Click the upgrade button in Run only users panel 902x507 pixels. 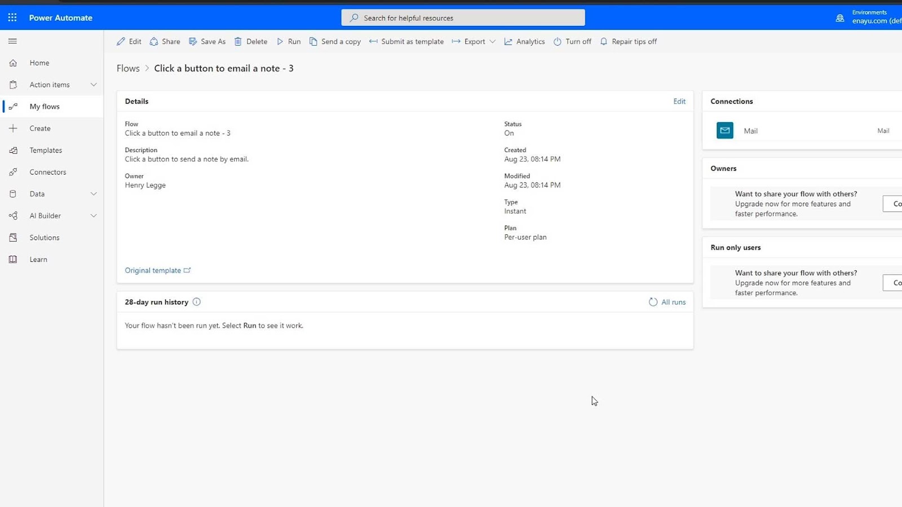click(x=892, y=283)
